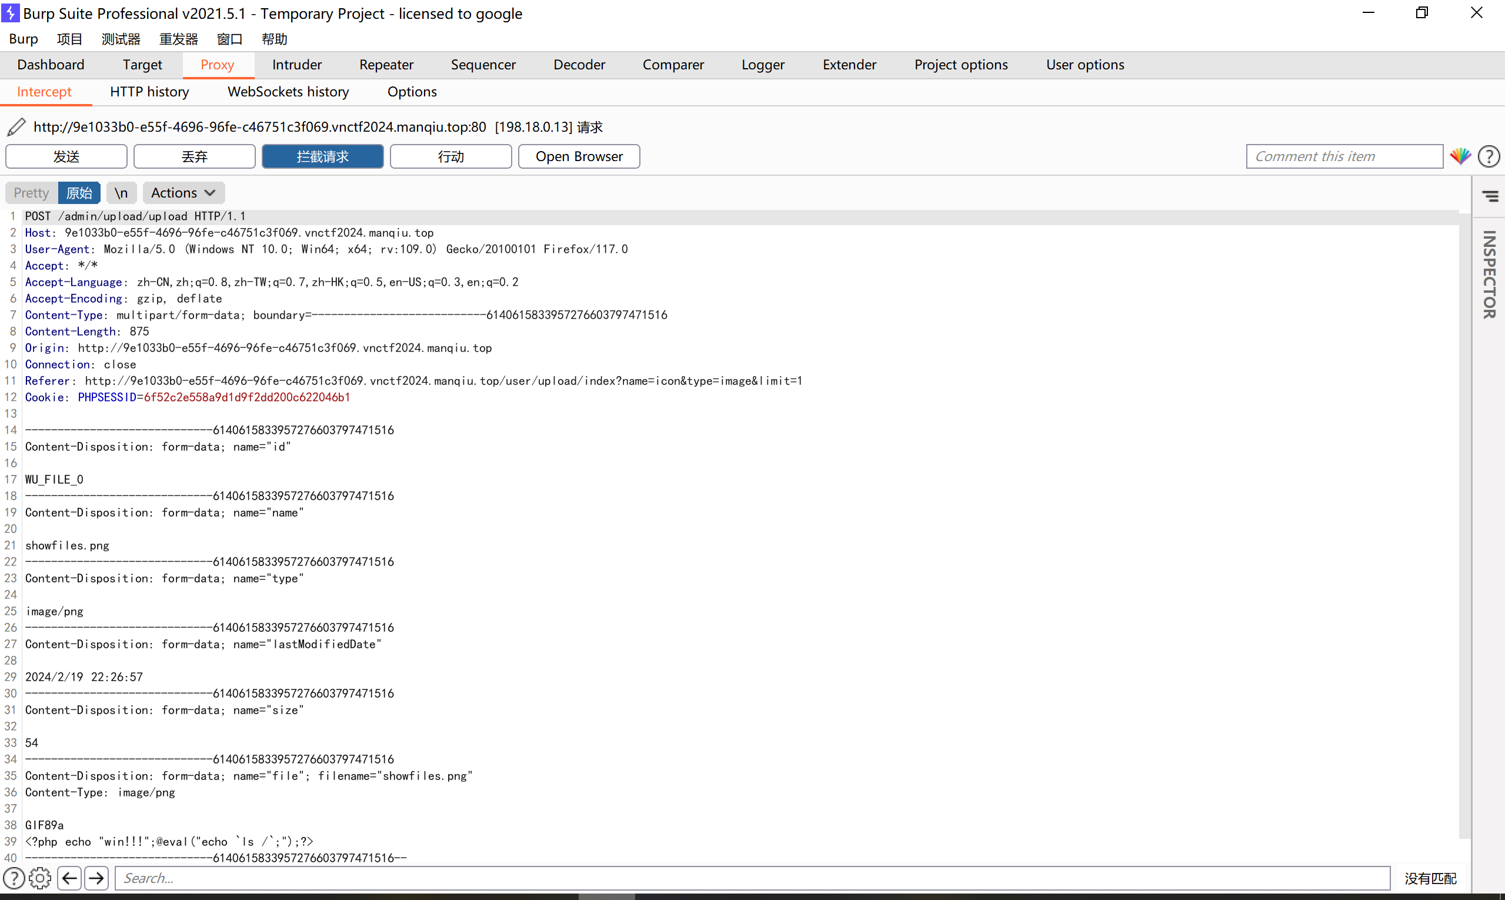This screenshot has width=1505, height=900.
Task: Switch to the Intruder tab
Action: [x=296, y=64]
